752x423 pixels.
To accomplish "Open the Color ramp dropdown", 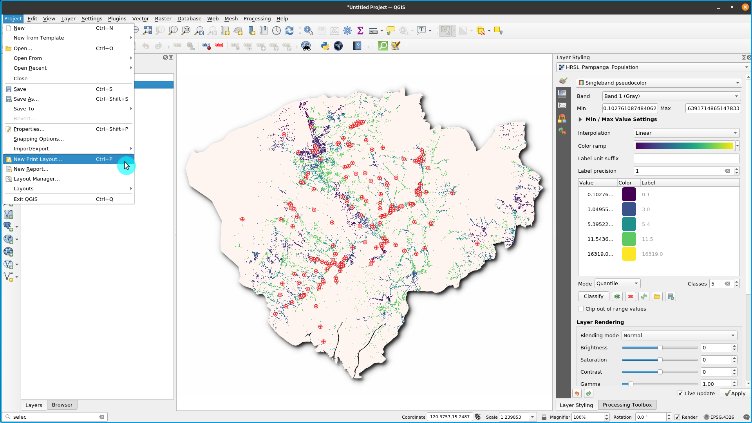I will (738, 146).
